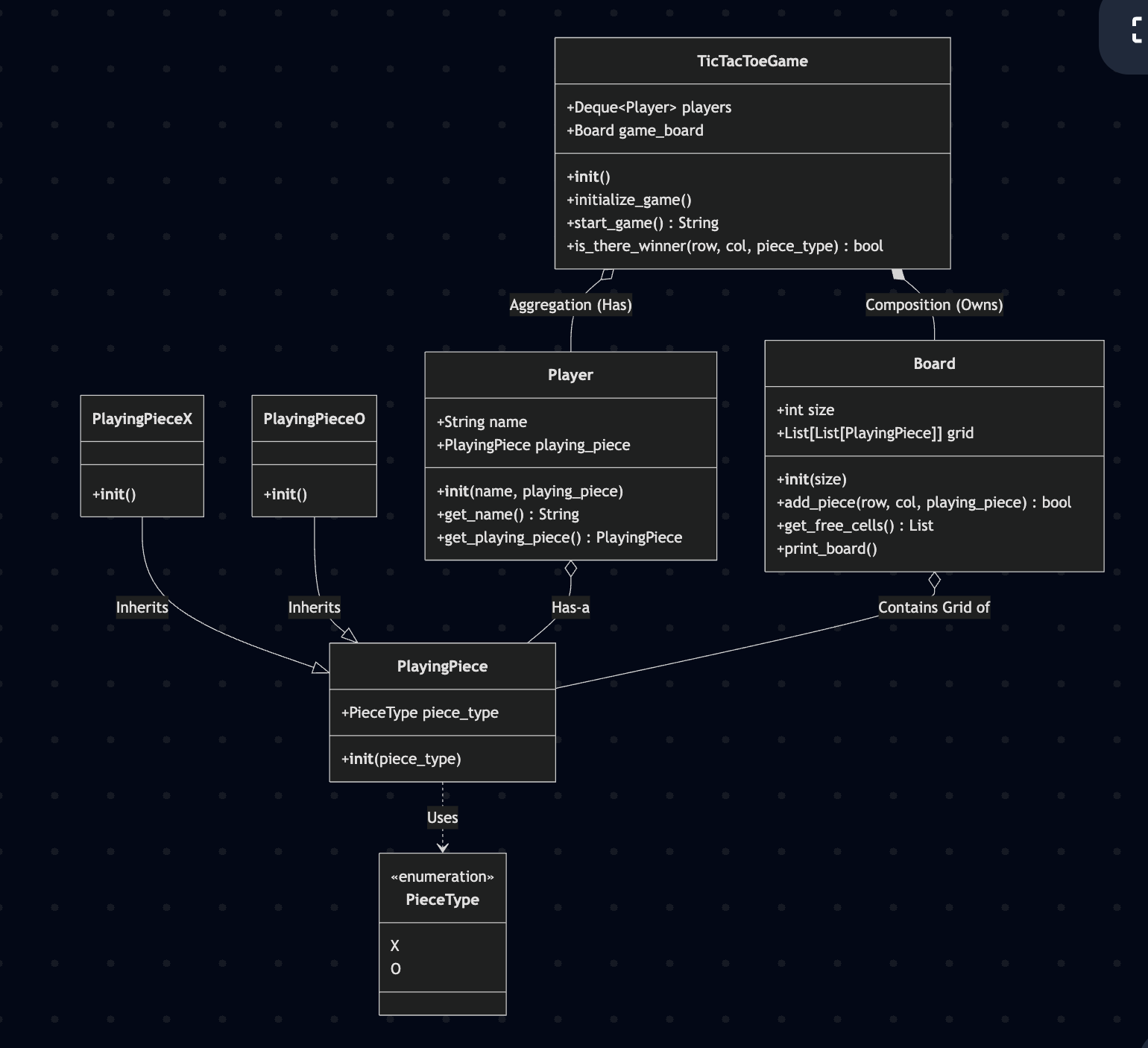Click the dashed arrowhead pointing to PieceType
Image resolution: width=1148 pixels, height=1048 pixels.
pyautogui.click(x=443, y=847)
